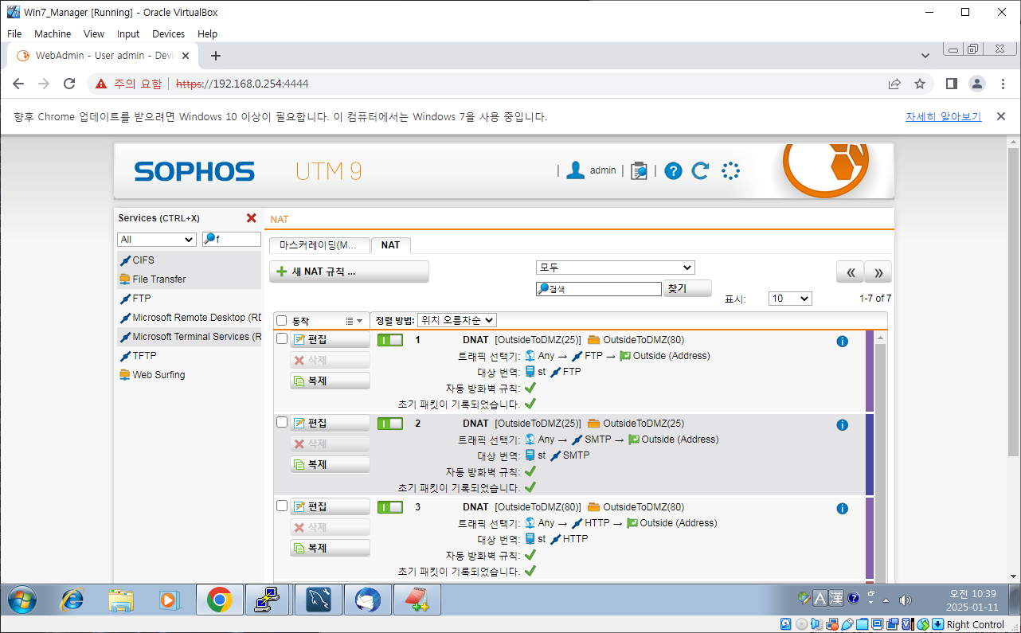The width and height of the screenshot is (1021, 633).
Task: Open the help question mark icon
Action: (673, 170)
